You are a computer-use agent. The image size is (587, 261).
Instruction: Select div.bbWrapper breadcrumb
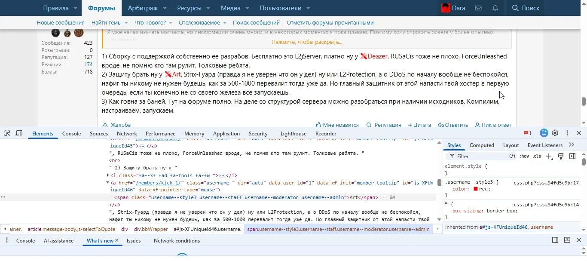click(x=151, y=229)
